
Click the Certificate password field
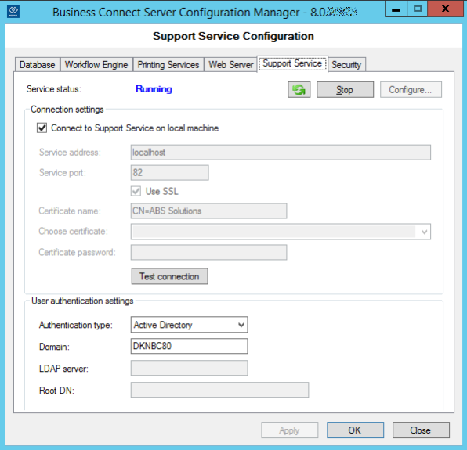[x=208, y=252]
